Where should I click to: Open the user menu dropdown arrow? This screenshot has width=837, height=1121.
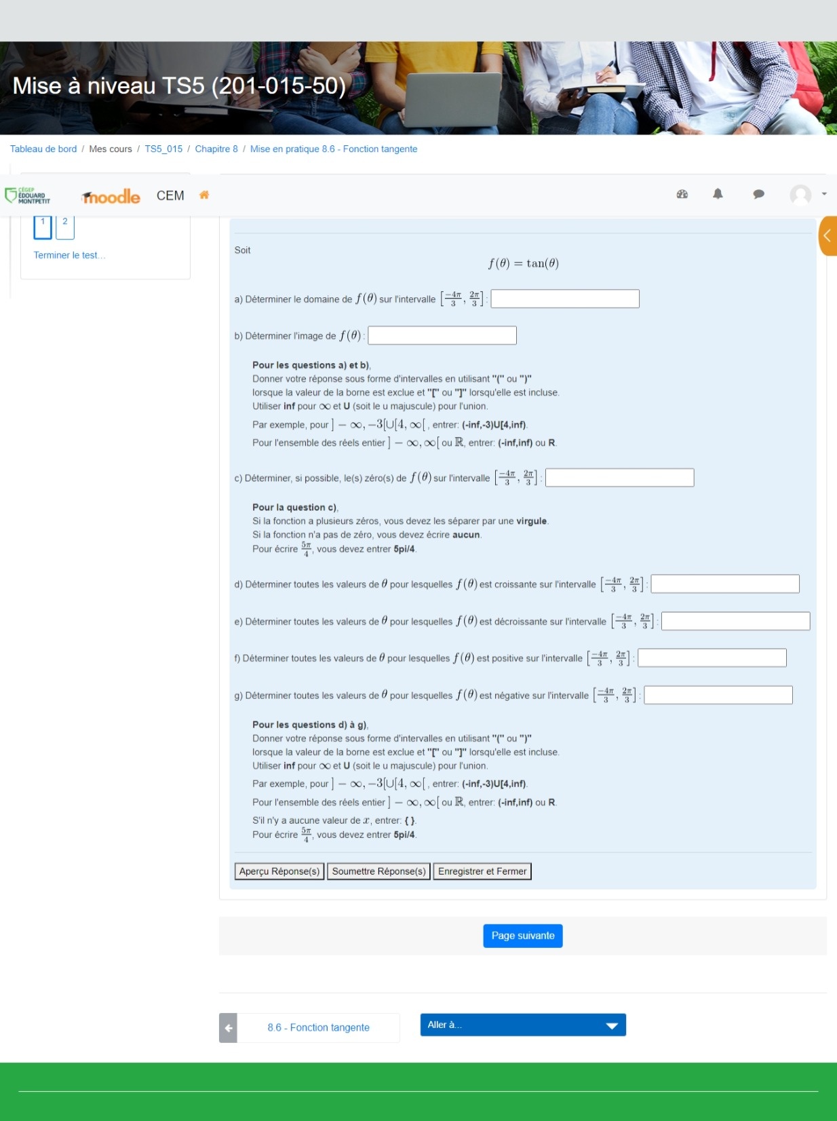[x=824, y=194]
